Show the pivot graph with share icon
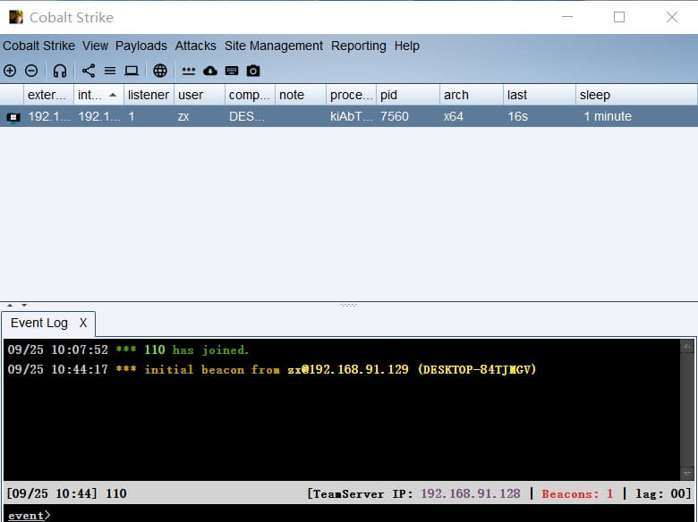The width and height of the screenshot is (698, 522). coord(88,71)
